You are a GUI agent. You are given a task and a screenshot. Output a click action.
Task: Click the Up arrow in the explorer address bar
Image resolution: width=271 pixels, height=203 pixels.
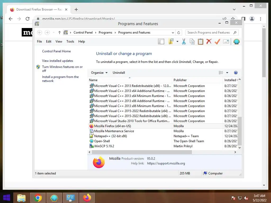(60, 33)
